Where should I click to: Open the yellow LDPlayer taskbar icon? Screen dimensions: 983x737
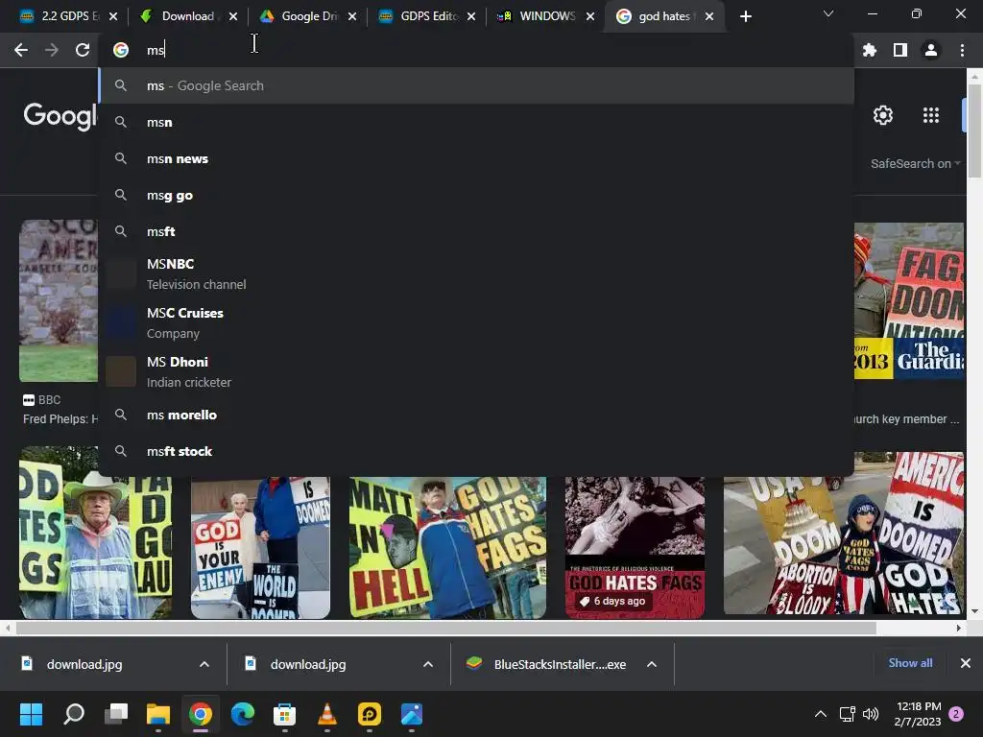pos(370,714)
